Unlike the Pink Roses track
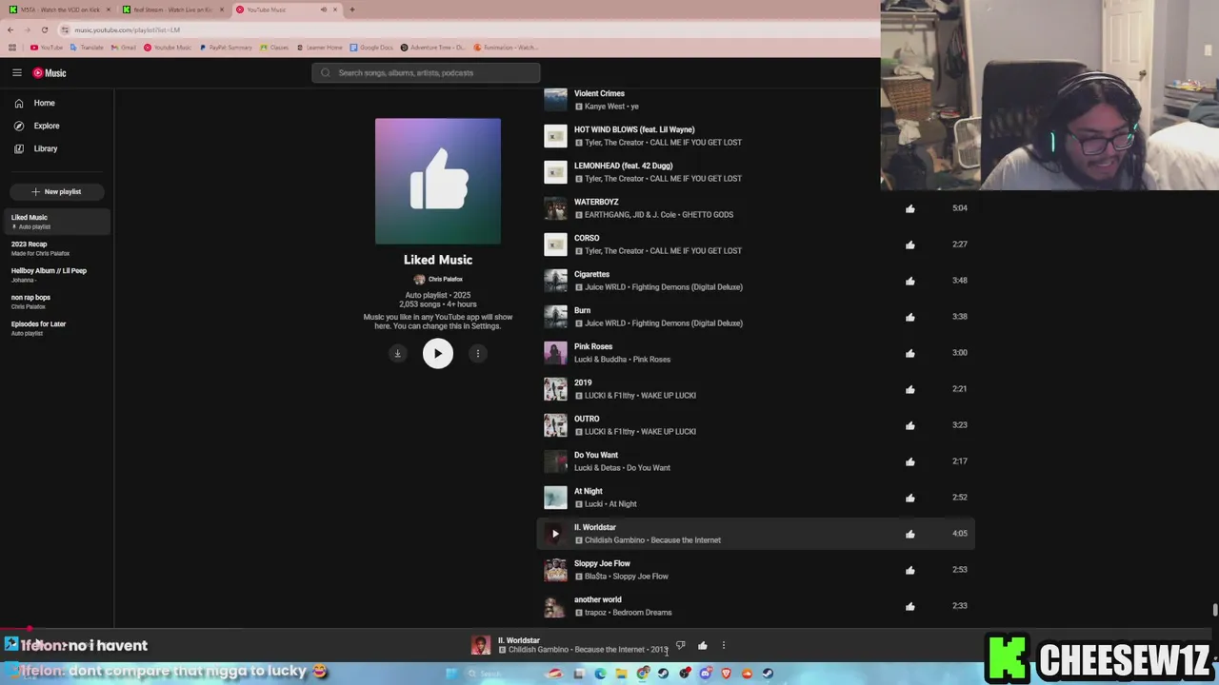1219x685 pixels. point(910,353)
